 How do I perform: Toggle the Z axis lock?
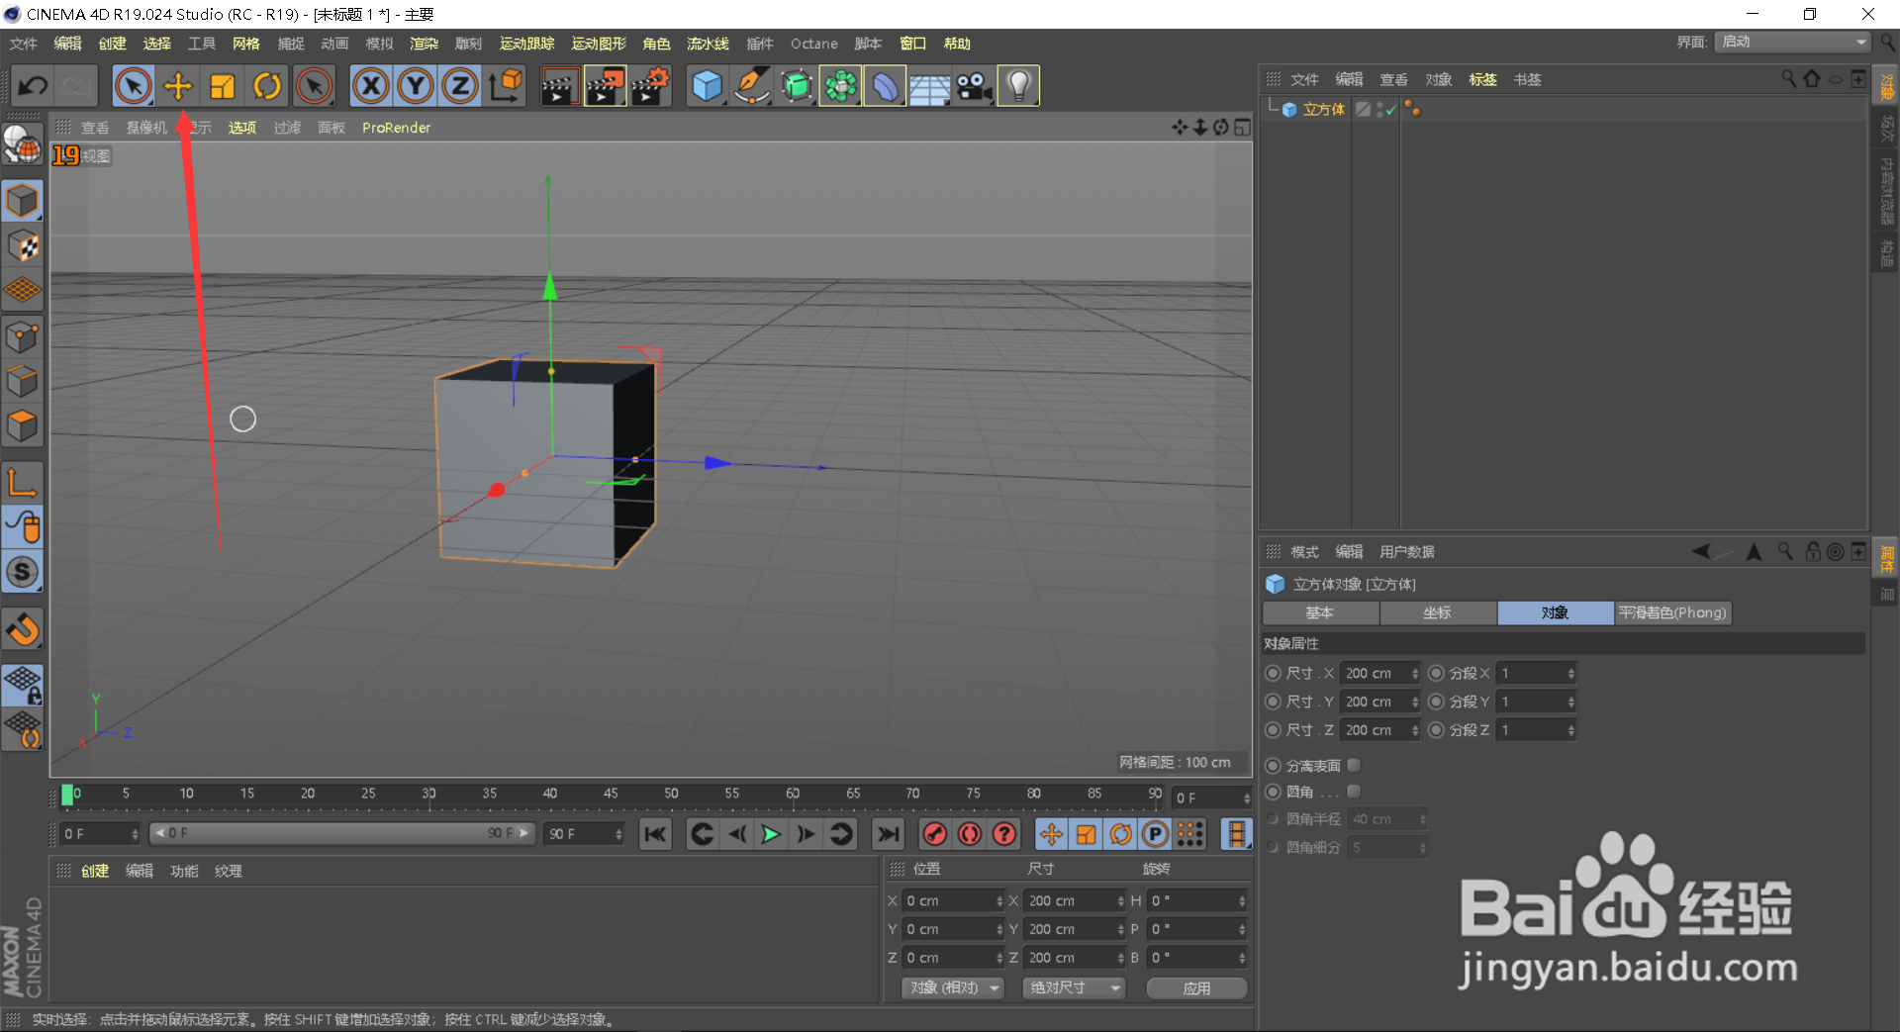coord(460,86)
